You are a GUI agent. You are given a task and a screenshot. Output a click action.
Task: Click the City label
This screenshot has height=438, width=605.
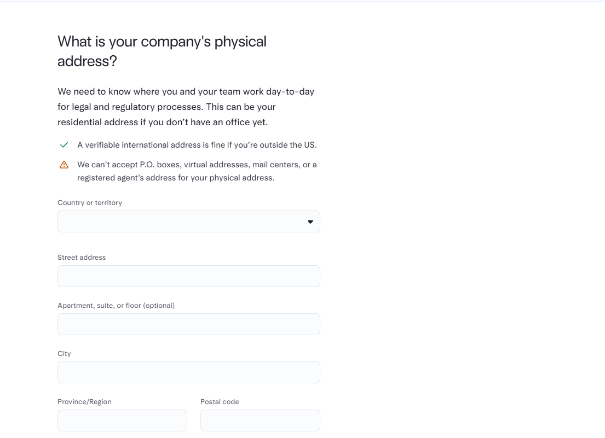point(64,354)
